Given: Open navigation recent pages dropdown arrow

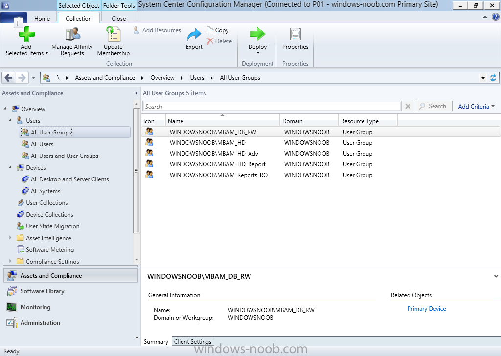Looking at the screenshot, I should pos(33,78).
